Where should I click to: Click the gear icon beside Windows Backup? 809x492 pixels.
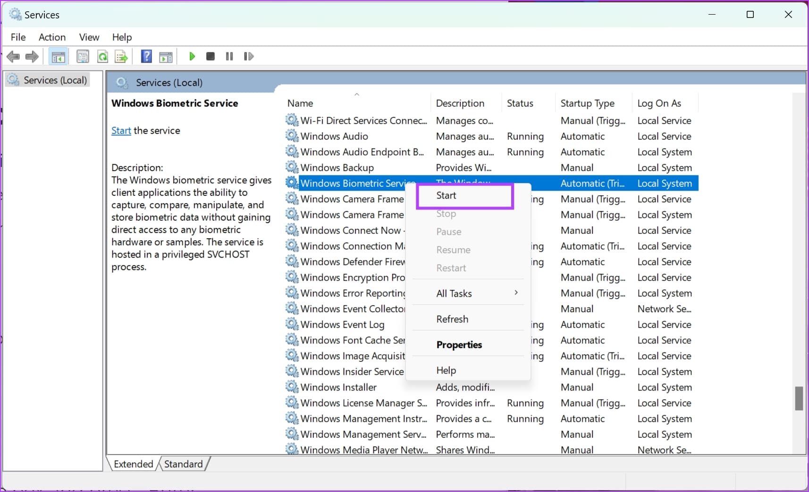coord(292,167)
